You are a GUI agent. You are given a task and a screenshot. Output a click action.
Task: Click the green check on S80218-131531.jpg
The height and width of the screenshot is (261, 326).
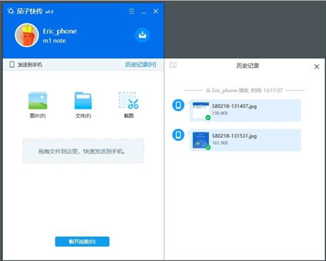[208, 148]
